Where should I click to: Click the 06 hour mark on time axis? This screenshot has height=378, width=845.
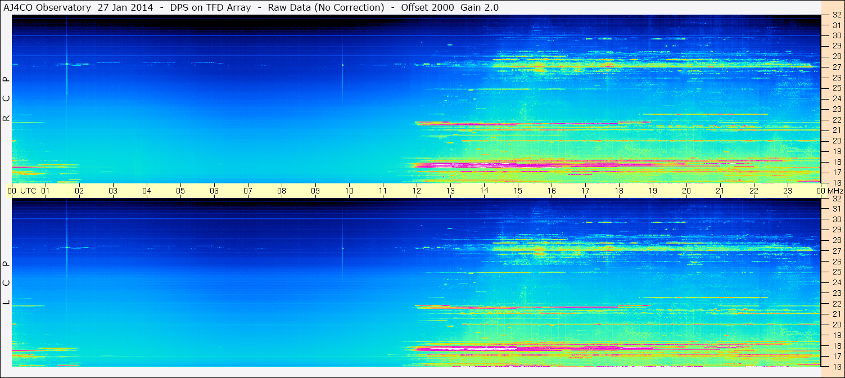point(214,191)
